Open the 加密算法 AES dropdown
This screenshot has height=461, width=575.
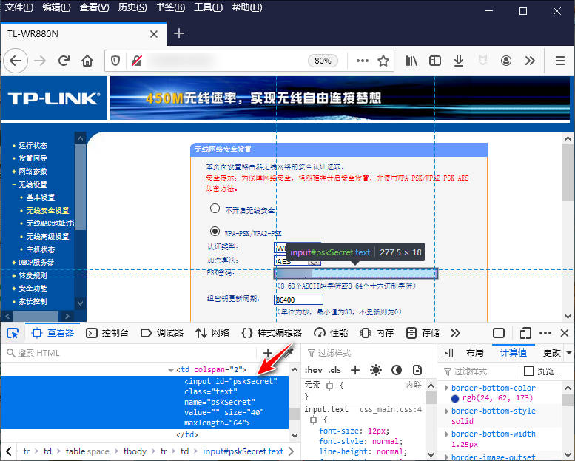(x=297, y=261)
